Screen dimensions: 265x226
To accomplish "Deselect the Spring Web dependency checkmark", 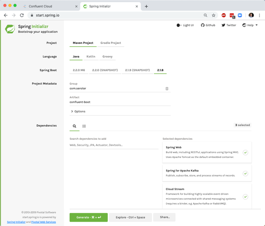I will click(246, 153).
